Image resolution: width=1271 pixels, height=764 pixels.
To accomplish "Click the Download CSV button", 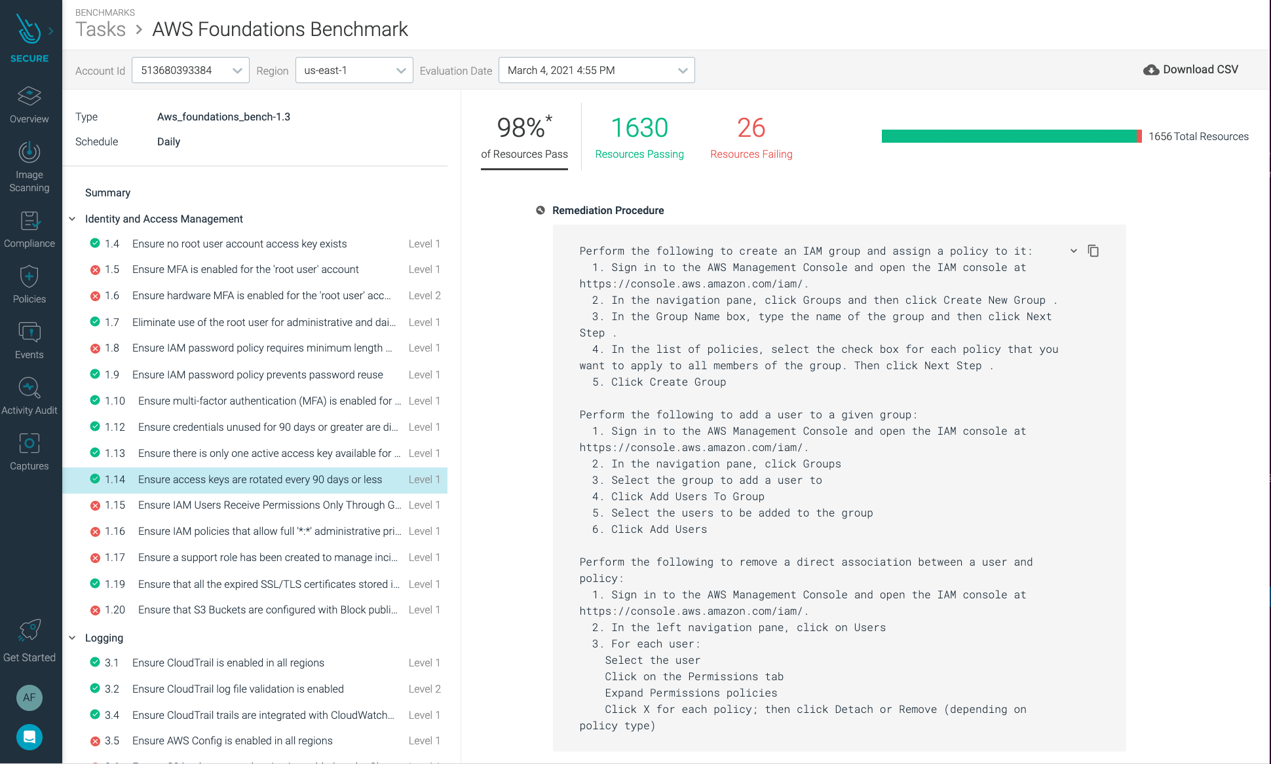I will [x=1190, y=69].
